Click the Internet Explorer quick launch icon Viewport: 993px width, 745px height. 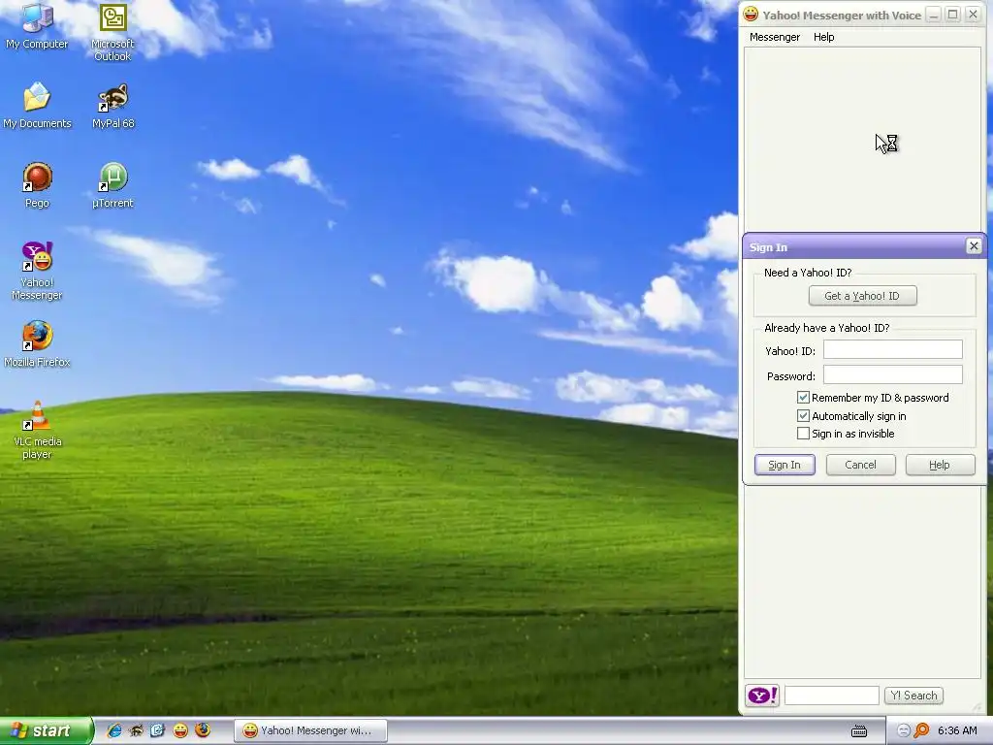114,730
